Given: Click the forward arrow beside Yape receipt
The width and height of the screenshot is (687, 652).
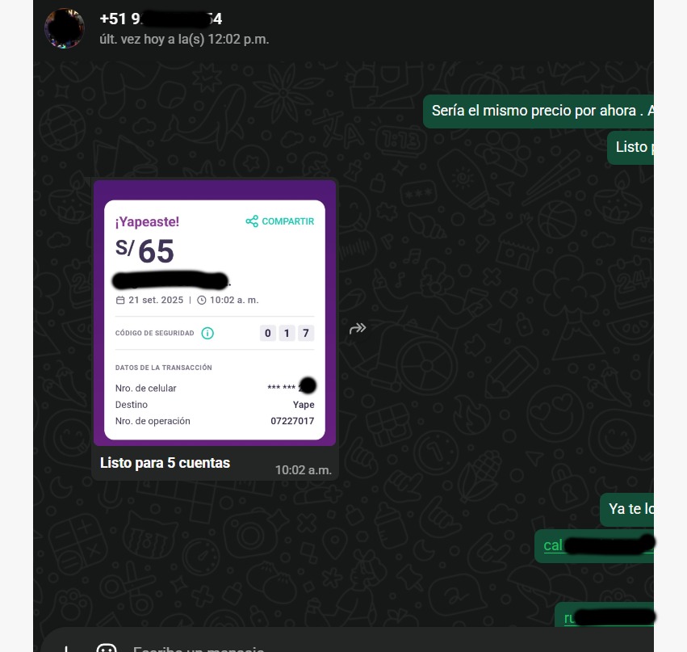Looking at the screenshot, I should click(x=358, y=328).
